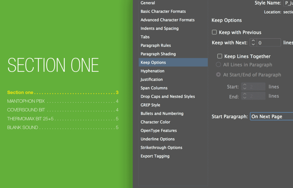Open Paragraph Shading options
The image size is (293, 188).
pos(158,54)
